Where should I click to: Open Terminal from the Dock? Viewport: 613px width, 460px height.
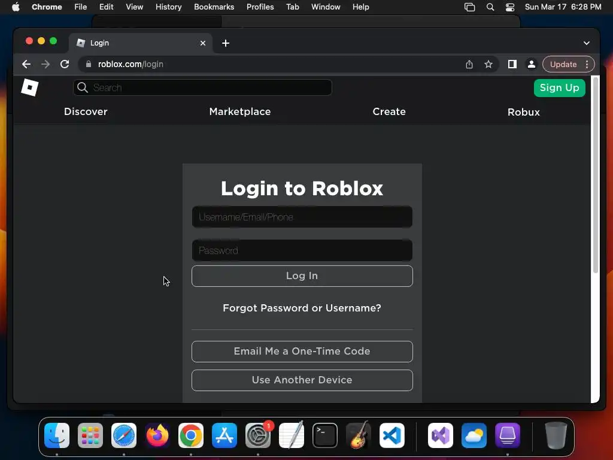pyautogui.click(x=325, y=435)
